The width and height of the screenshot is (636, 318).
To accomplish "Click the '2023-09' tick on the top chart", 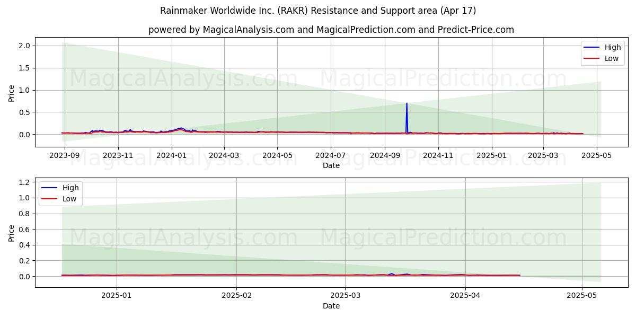I will [64, 155].
